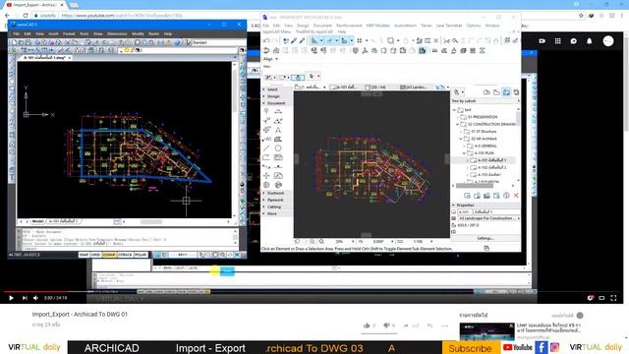Click the Open file icon in nanoCAD

pyautogui.click(x=22, y=42)
